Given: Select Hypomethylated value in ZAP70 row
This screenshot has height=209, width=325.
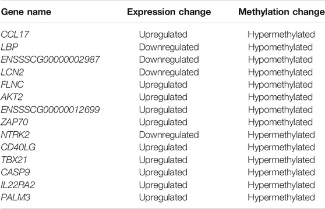Looking at the screenshot, I should pos(280,122).
